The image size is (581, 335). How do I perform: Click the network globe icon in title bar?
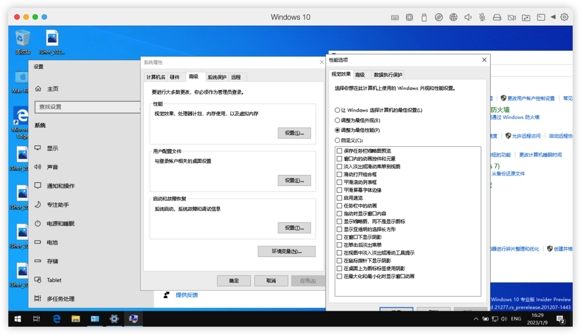click(x=453, y=17)
